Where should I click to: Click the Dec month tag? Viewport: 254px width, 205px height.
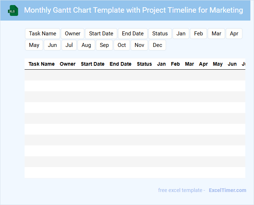tap(157, 45)
